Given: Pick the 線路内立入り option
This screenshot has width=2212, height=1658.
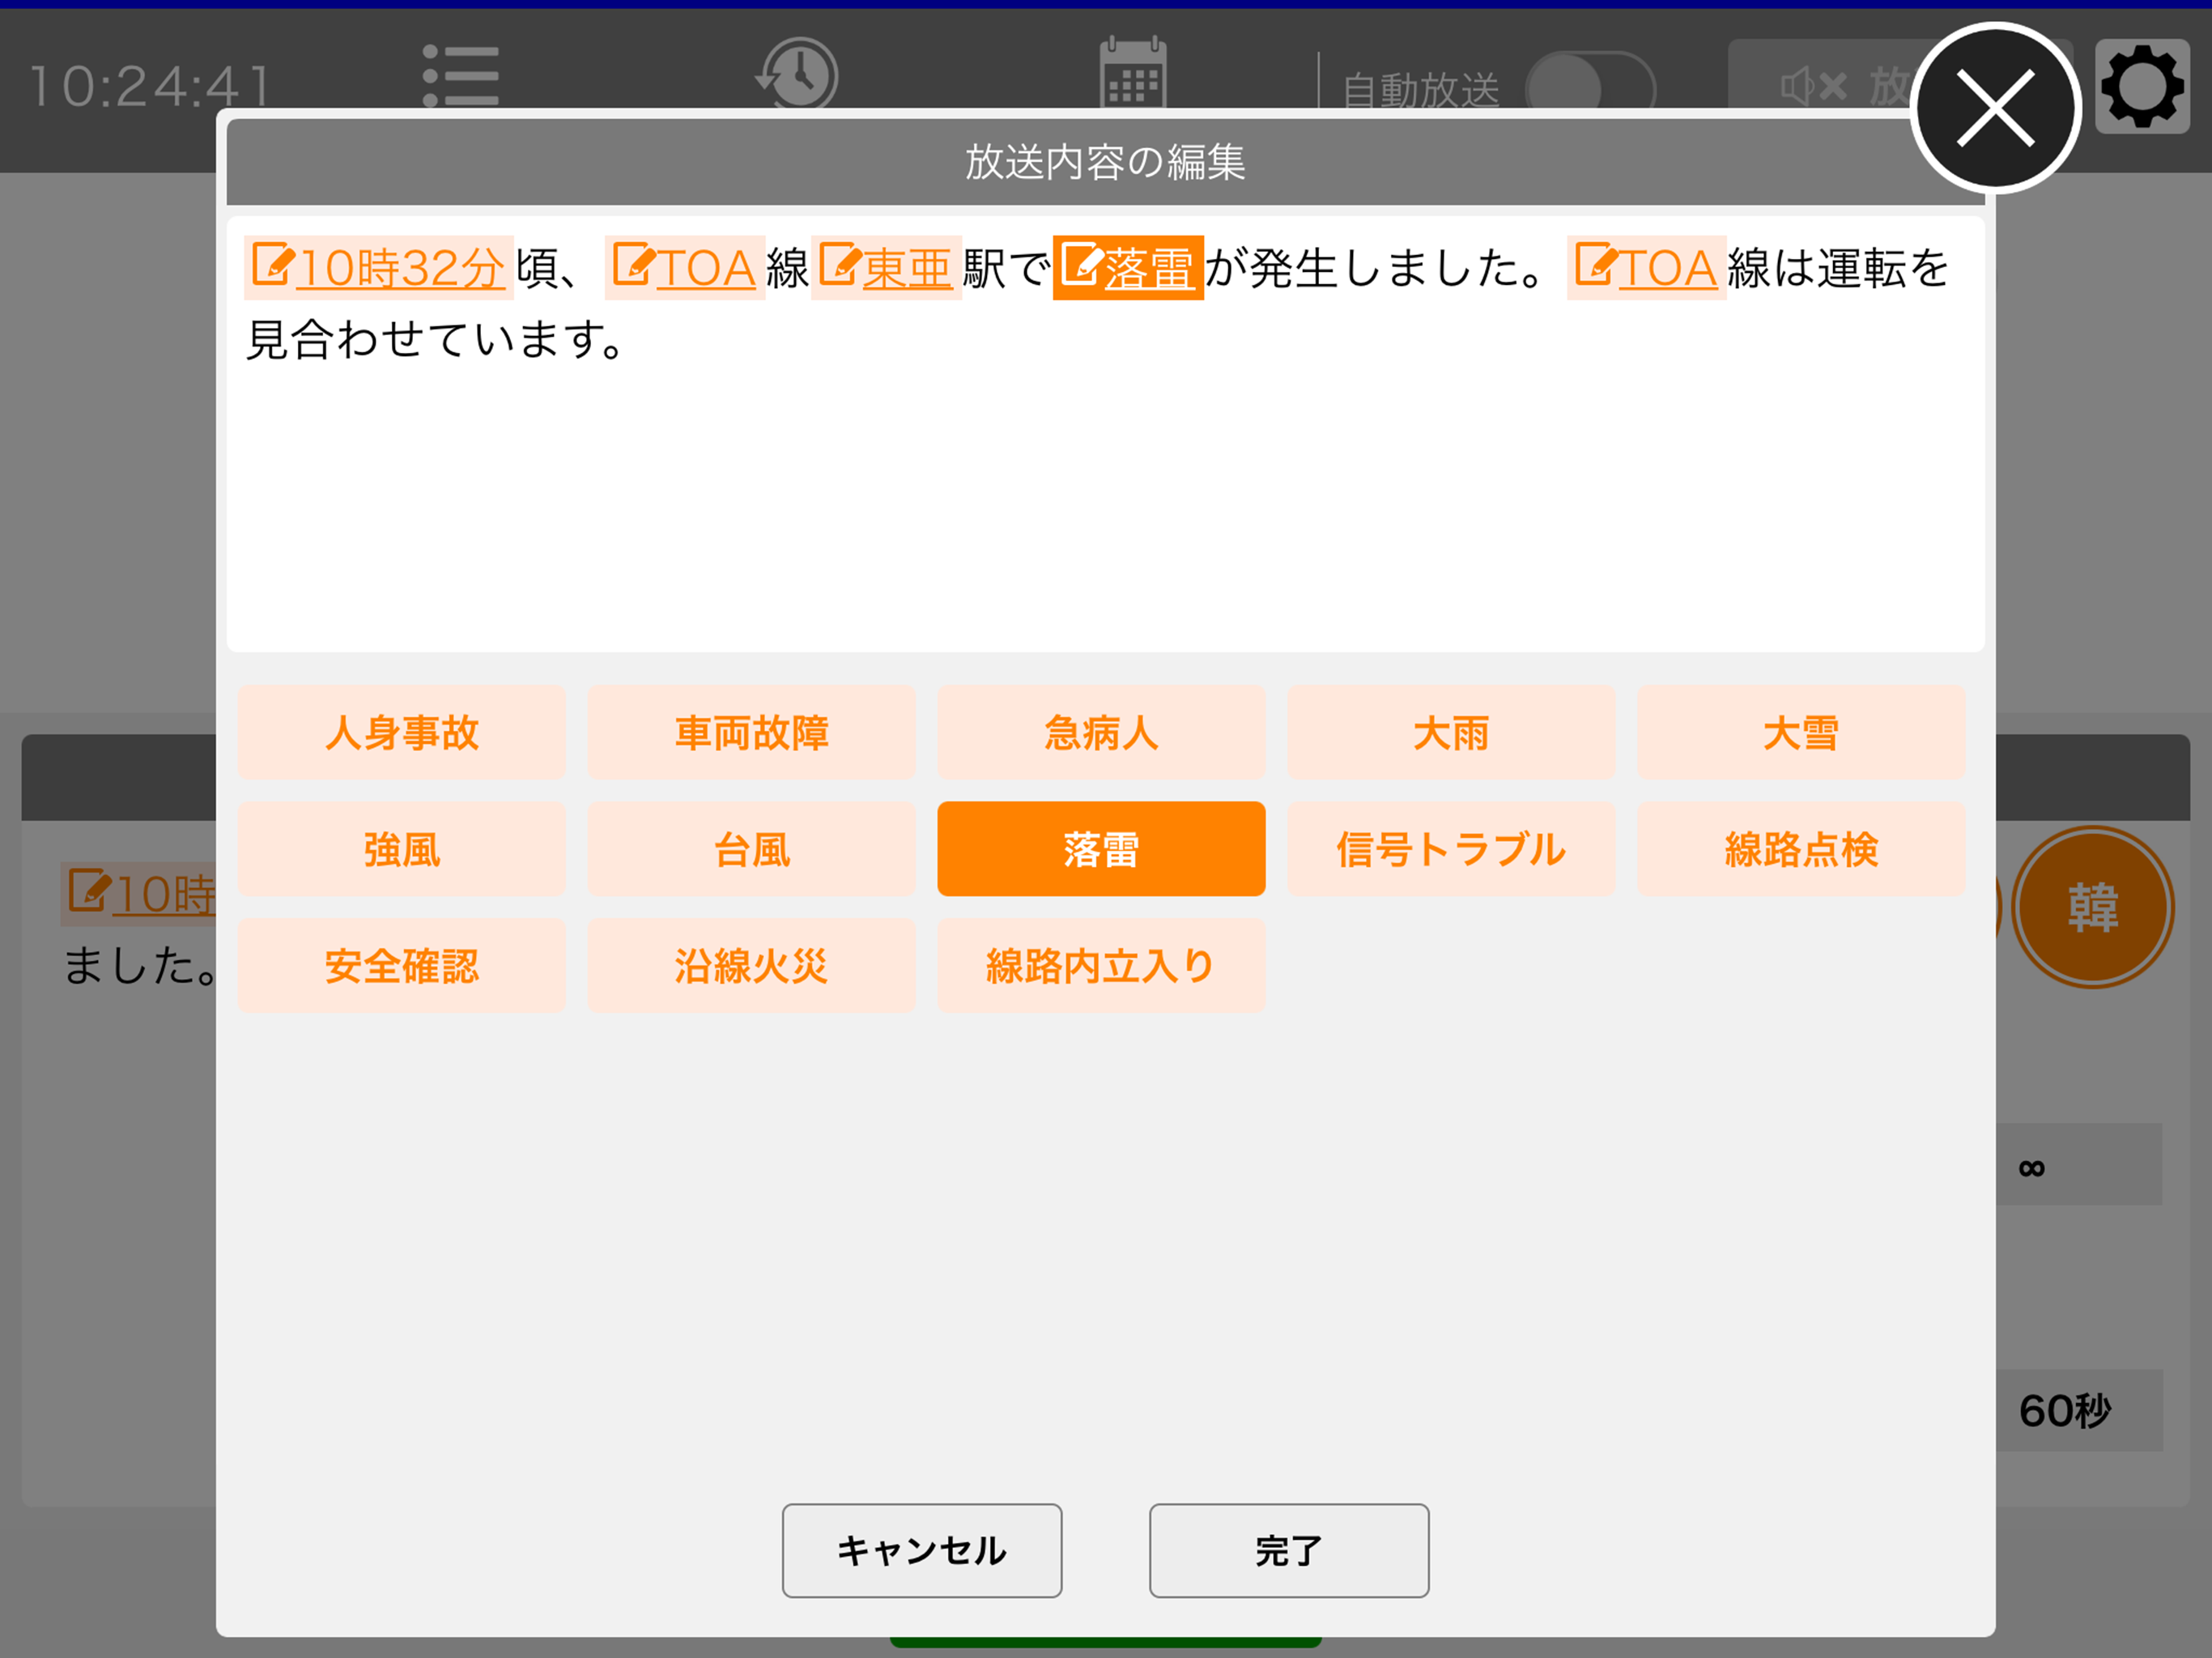Looking at the screenshot, I should (1101, 966).
